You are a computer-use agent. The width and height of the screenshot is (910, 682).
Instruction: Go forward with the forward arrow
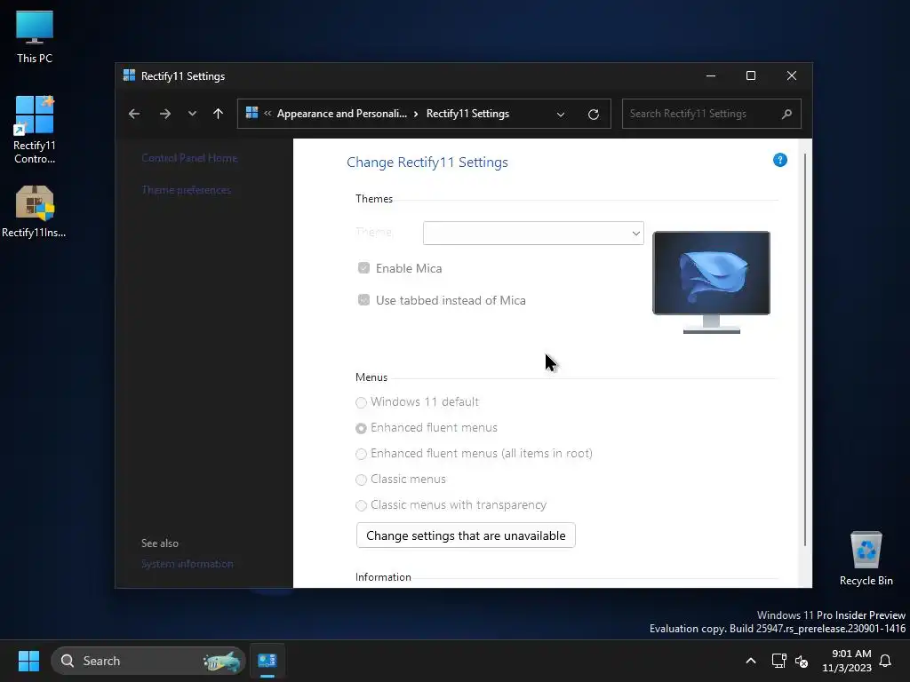(164, 114)
